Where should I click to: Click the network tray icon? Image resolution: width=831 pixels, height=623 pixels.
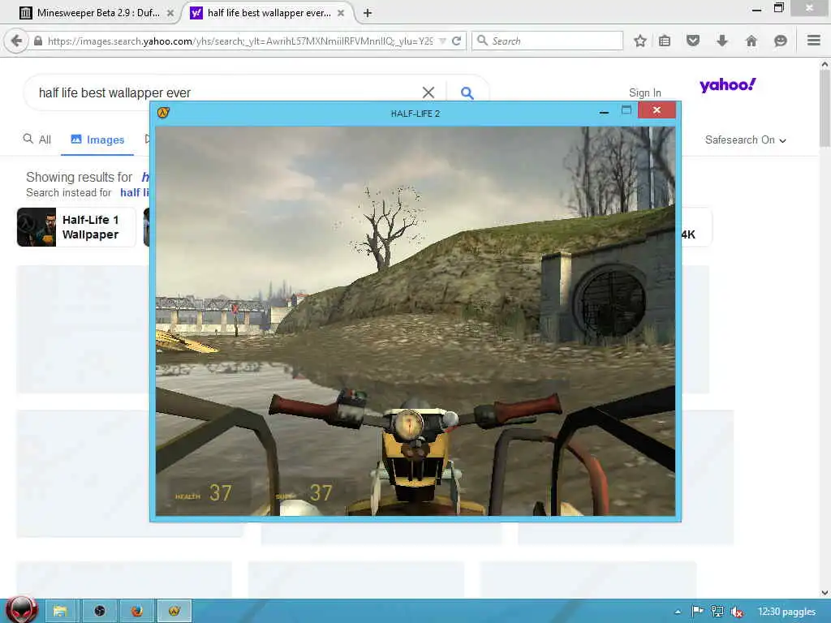[x=717, y=612]
